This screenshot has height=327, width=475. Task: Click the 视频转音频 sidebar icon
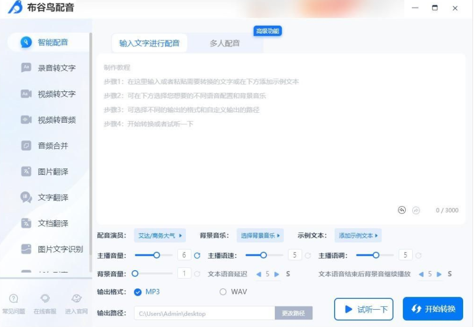(26, 120)
